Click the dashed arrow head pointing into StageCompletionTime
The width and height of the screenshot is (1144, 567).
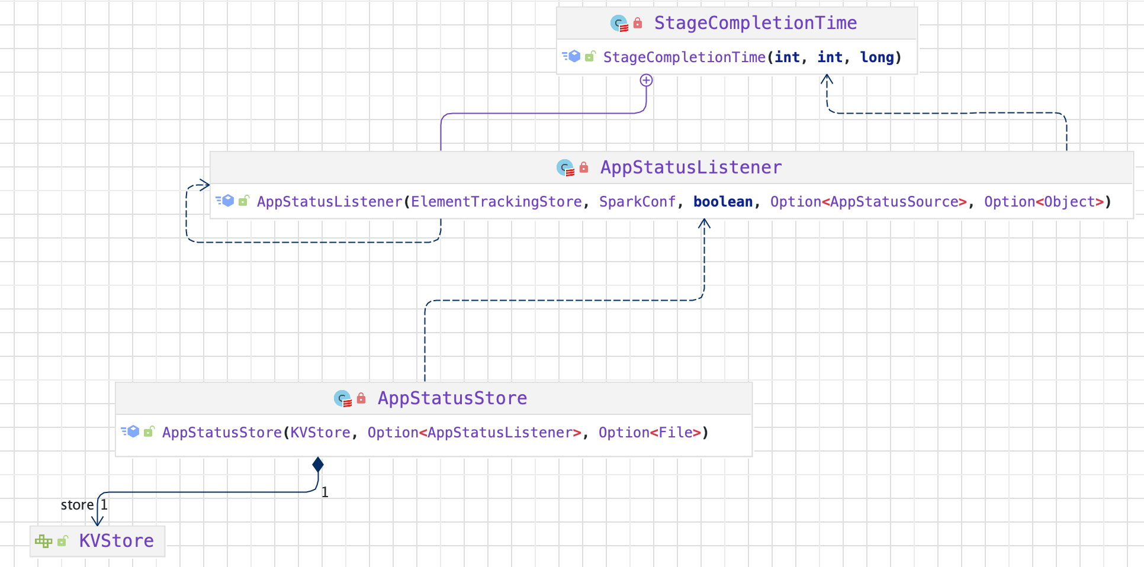point(827,80)
